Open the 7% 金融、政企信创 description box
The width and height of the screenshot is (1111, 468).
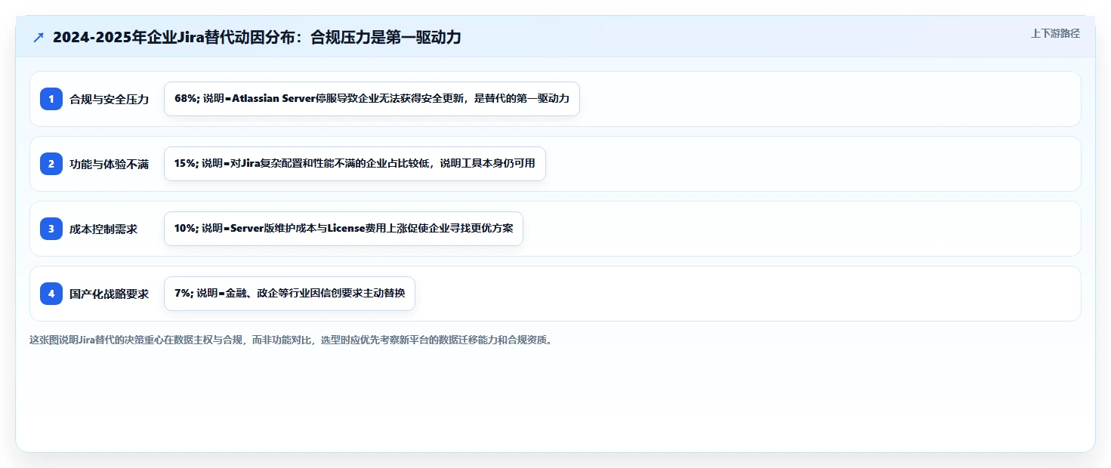(289, 294)
